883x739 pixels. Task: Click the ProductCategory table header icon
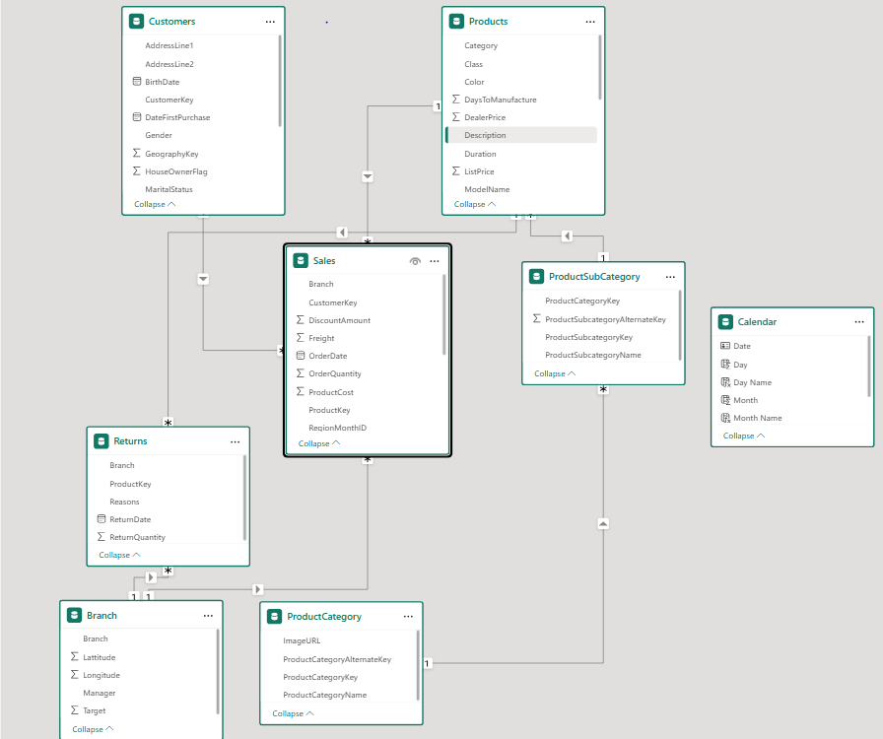[x=274, y=616]
